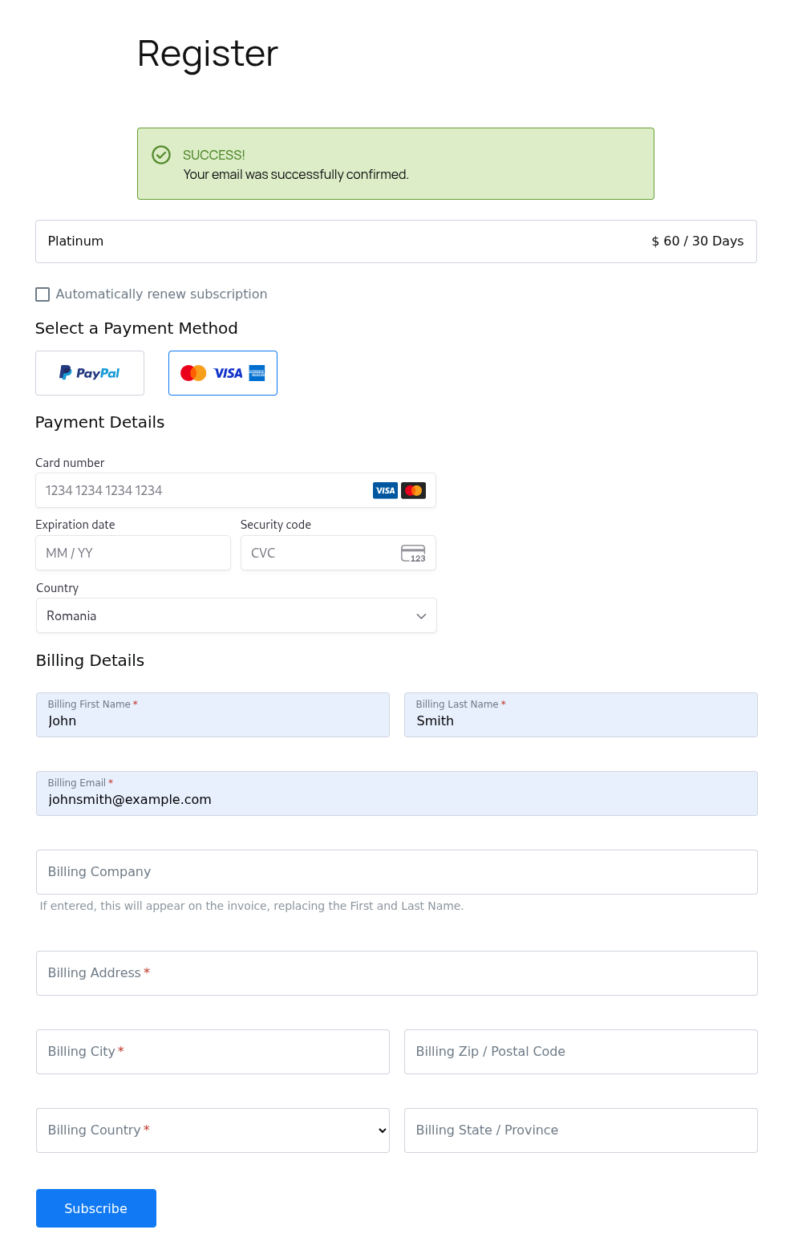This screenshot has width=794, height=1250.
Task: Click the Security code CVC field
Action: (x=321, y=553)
